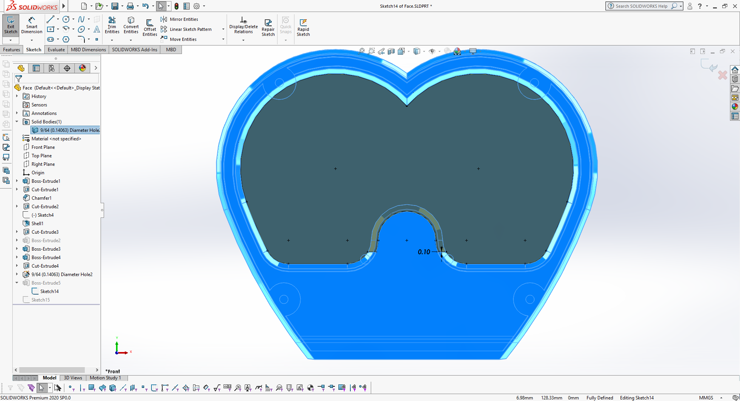740x401 pixels.
Task: Open the Motion Study 1 tab
Action: click(105, 378)
